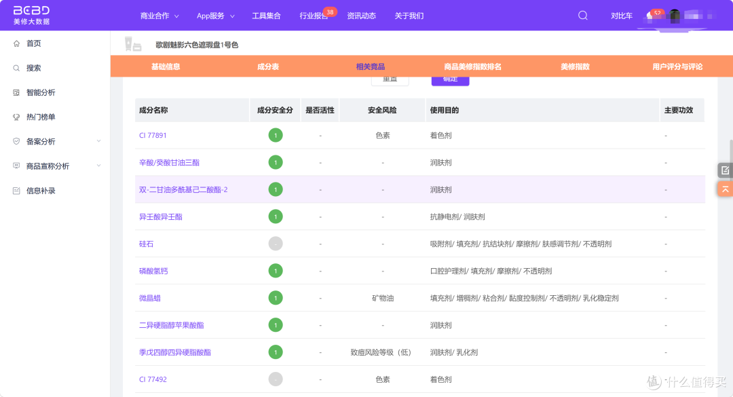Viewport: 733px width, 397px height.
Task: Click safety score badge for 异壬酸异壬酯
Action: (276, 216)
